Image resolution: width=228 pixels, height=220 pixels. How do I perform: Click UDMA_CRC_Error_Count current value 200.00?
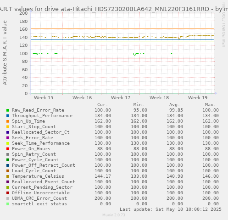pos(103,198)
